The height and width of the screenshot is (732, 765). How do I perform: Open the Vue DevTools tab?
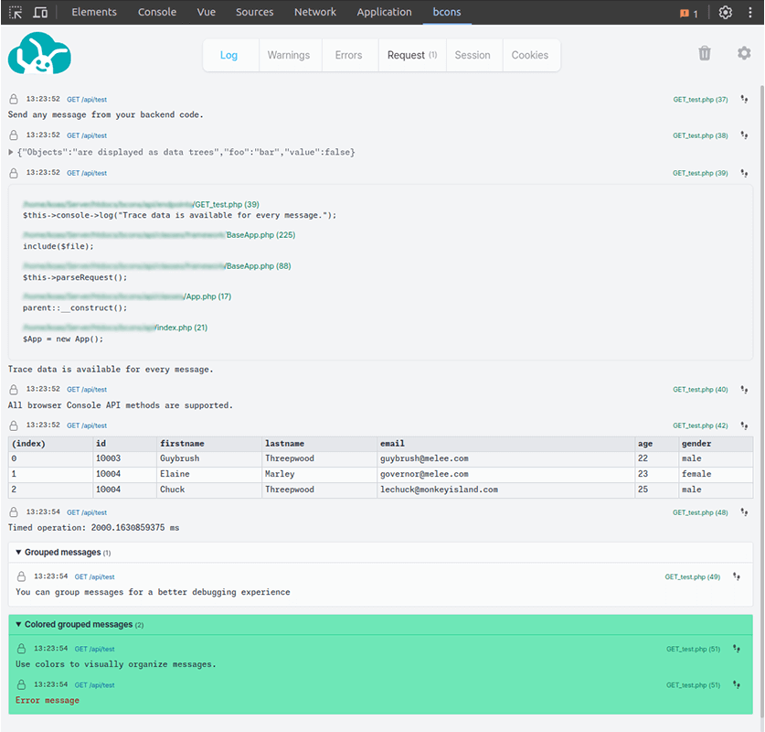click(207, 12)
